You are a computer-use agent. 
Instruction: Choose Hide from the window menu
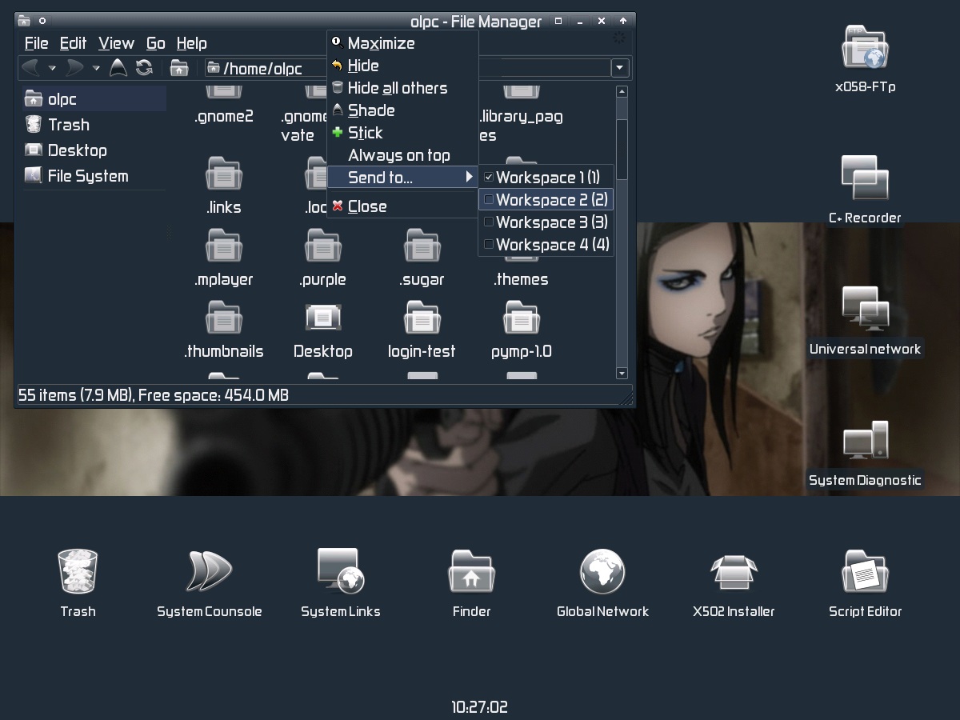point(403,66)
